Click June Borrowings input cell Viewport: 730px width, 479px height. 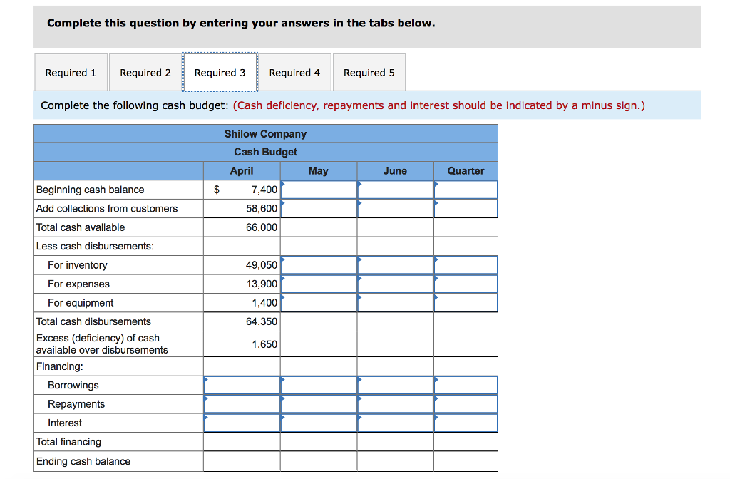395,386
